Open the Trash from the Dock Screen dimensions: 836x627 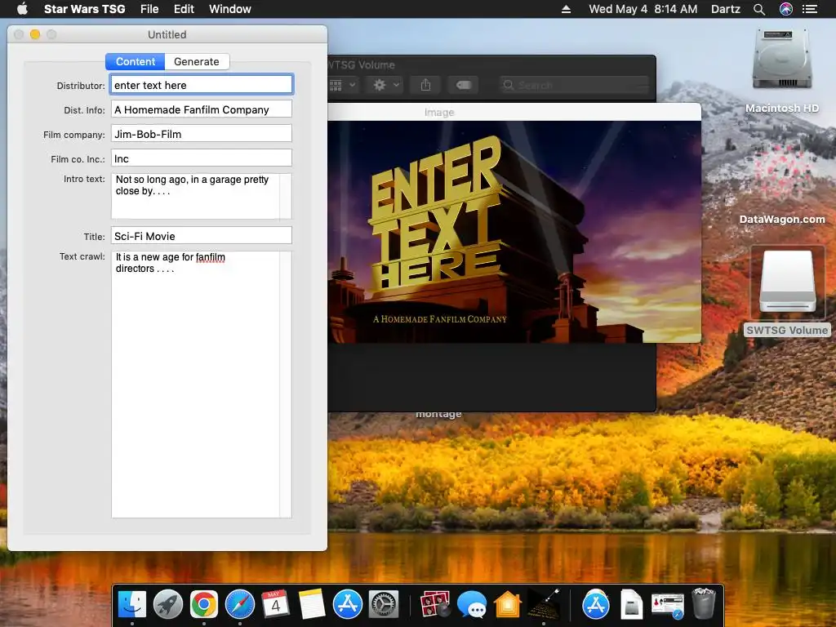703,604
